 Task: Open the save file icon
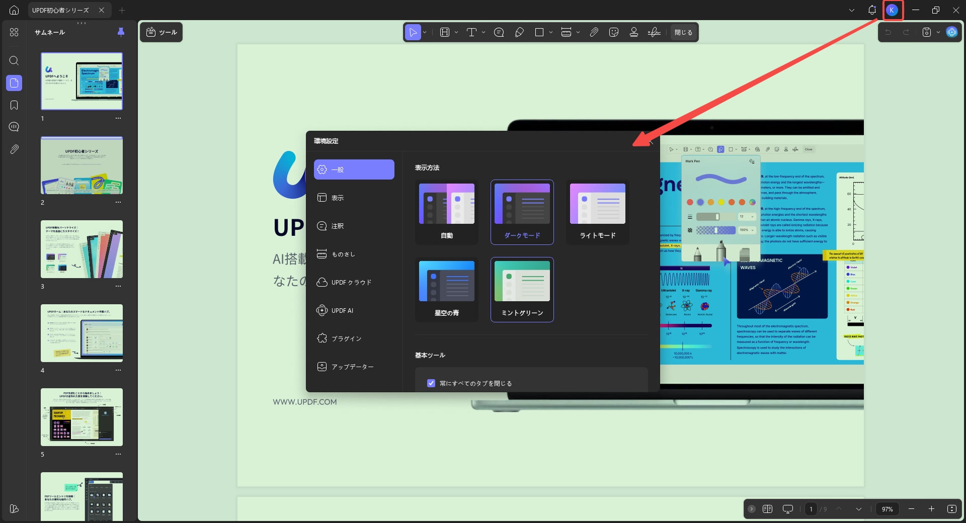[x=927, y=32]
